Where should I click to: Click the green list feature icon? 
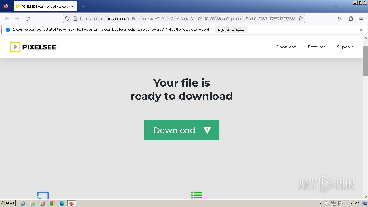pyautogui.click(x=196, y=195)
